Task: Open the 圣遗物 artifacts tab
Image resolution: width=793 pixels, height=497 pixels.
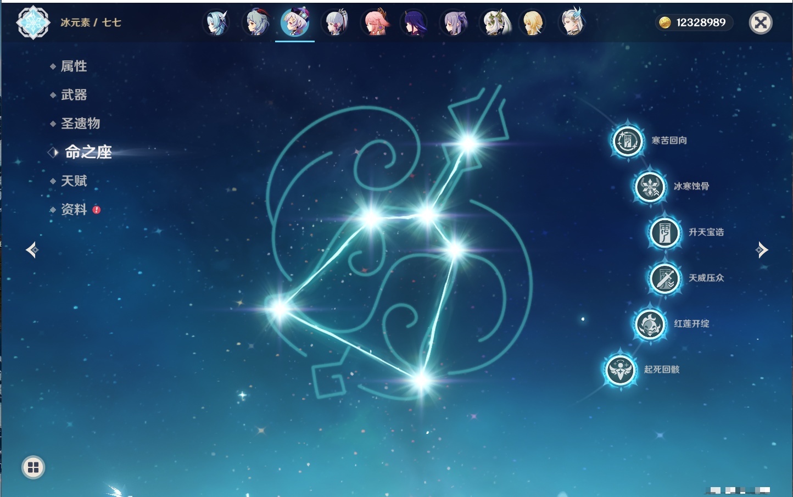Action: tap(80, 124)
